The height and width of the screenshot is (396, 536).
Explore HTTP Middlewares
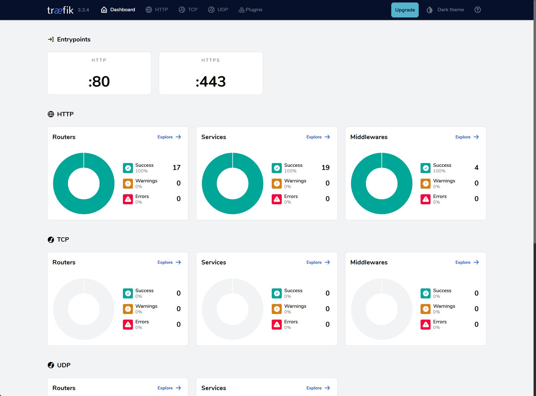pos(467,137)
